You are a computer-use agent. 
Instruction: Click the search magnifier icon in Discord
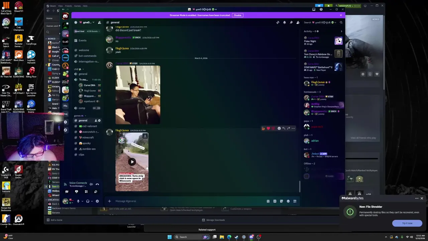(341, 22)
